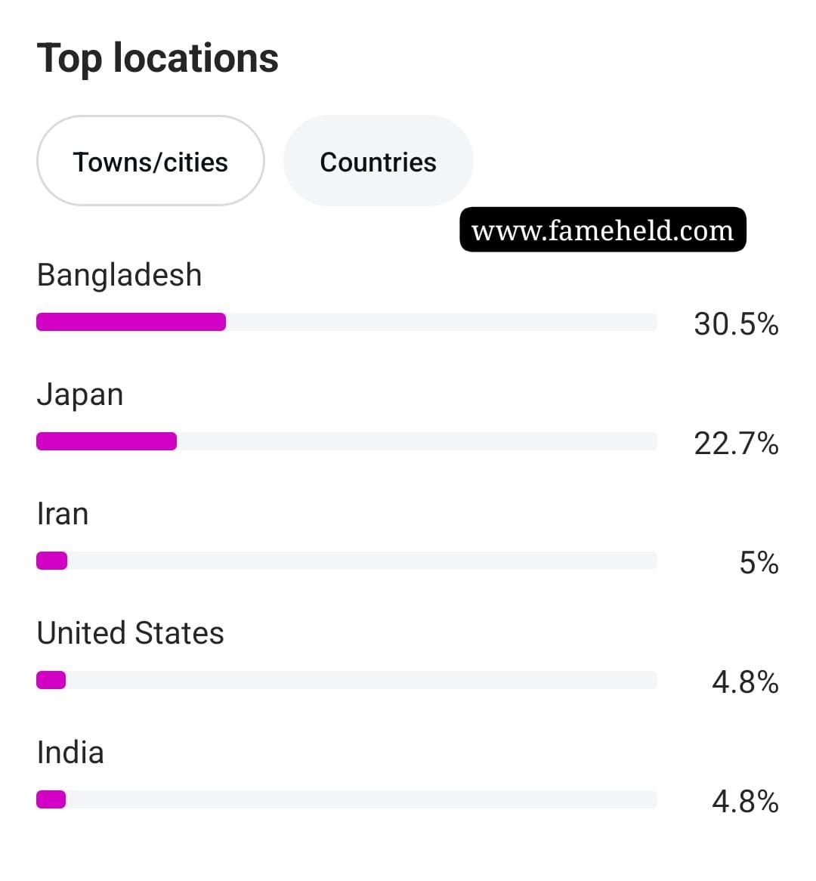
Task: Click the Top locations heading
Action: pyautogui.click(x=158, y=58)
